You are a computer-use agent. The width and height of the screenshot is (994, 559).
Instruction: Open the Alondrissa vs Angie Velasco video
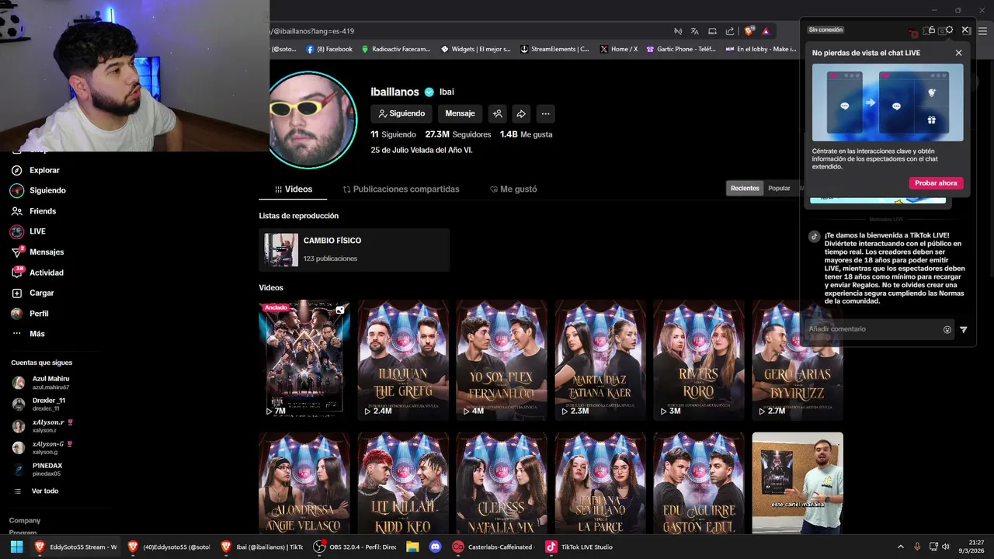[x=304, y=483]
